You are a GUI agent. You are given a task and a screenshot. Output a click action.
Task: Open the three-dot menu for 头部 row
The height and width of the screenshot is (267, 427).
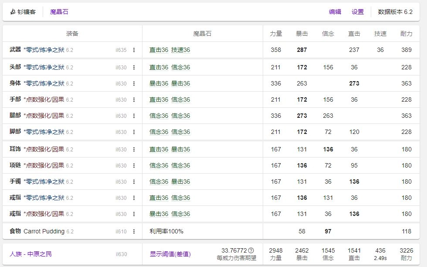(134, 68)
